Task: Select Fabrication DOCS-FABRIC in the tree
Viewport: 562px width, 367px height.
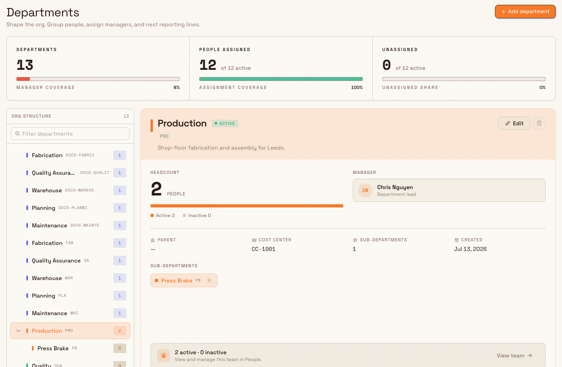Action: tap(70, 155)
